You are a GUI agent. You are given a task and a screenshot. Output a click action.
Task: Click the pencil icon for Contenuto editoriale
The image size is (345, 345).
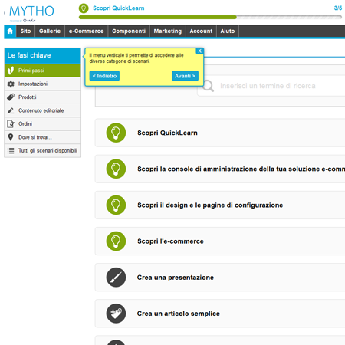tap(11, 110)
